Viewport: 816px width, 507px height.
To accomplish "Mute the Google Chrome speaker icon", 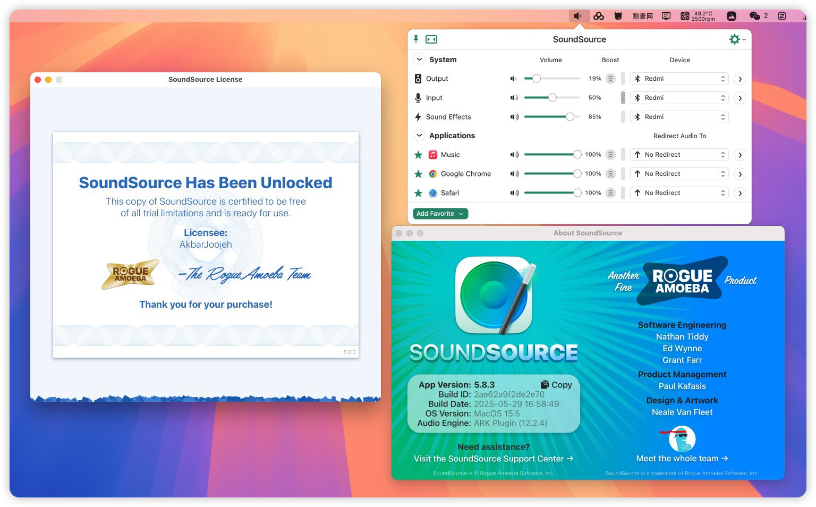I will (x=514, y=174).
